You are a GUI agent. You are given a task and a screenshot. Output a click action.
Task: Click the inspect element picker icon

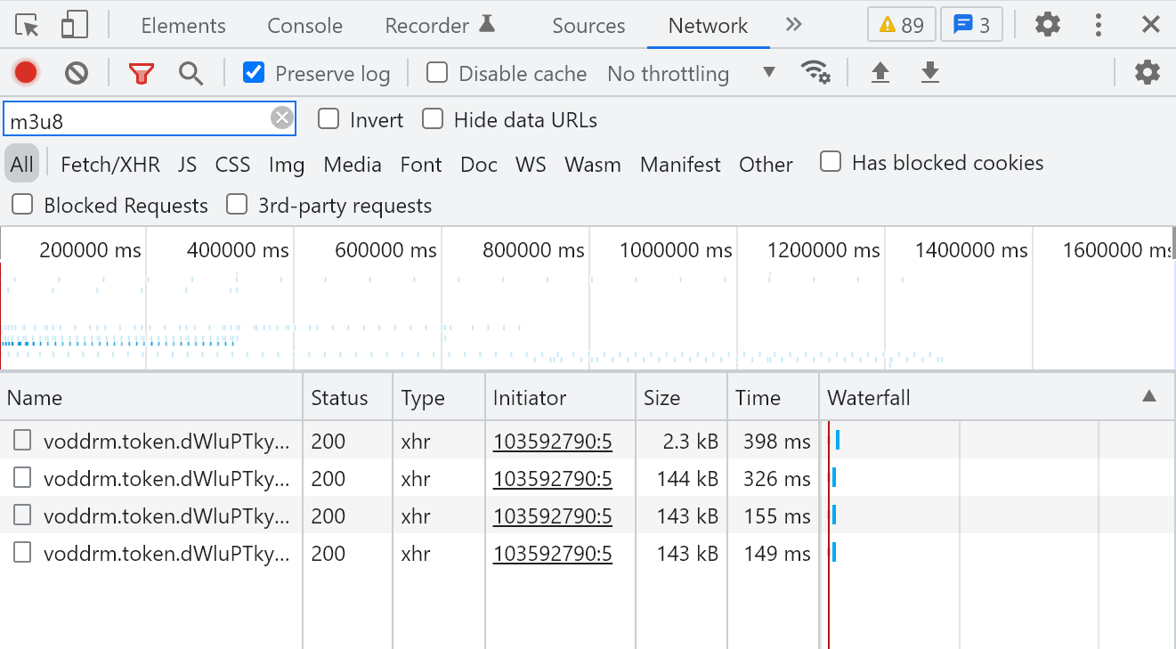28,25
